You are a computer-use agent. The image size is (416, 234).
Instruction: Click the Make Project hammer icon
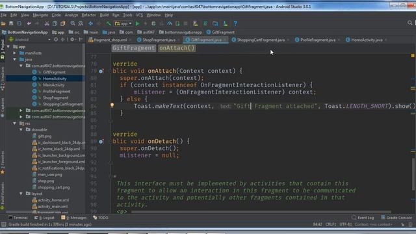pyautogui.click(x=109, y=23)
